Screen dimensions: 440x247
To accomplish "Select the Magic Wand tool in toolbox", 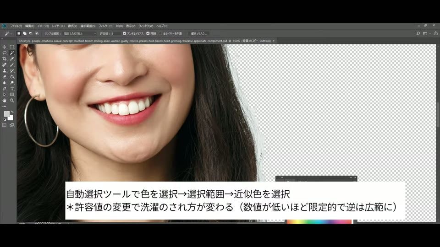I will (12, 53).
